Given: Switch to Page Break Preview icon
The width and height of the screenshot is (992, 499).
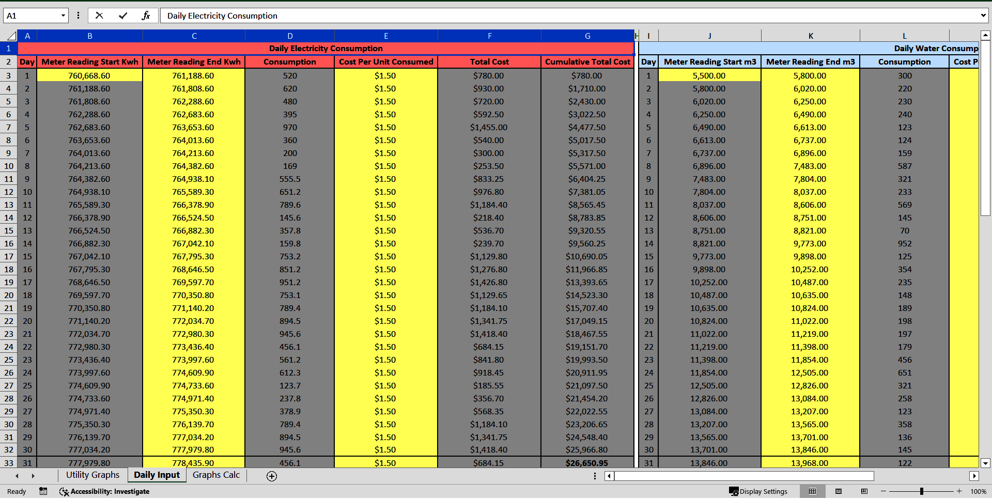Looking at the screenshot, I should point(864,491).
